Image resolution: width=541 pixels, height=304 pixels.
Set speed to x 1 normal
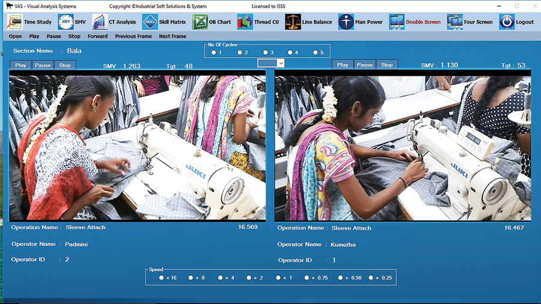(278, 278)
